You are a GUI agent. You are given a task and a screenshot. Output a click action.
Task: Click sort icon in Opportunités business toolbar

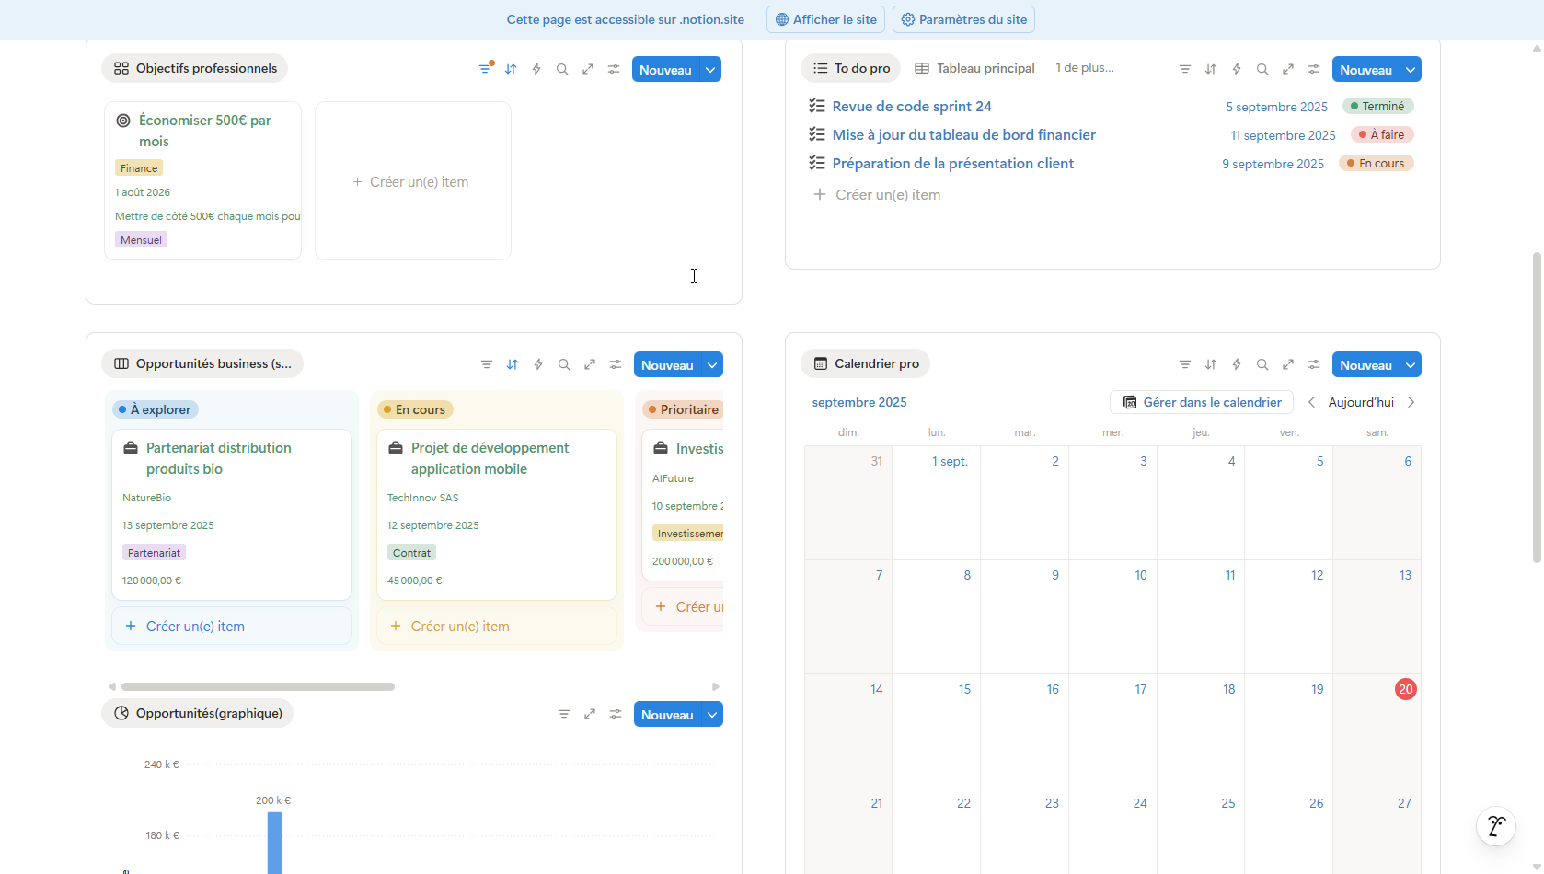pos(513,364)
